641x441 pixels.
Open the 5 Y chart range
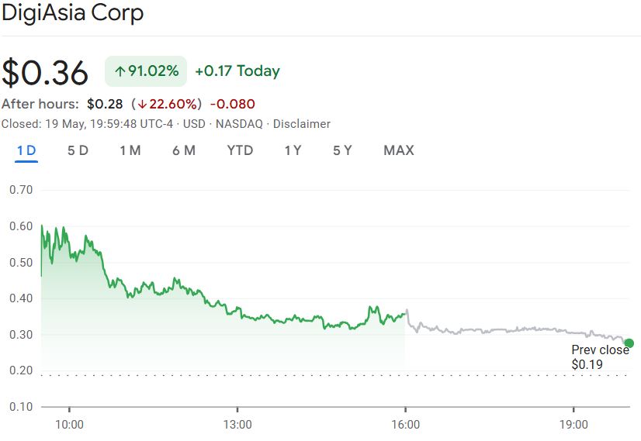pos(342,150)
